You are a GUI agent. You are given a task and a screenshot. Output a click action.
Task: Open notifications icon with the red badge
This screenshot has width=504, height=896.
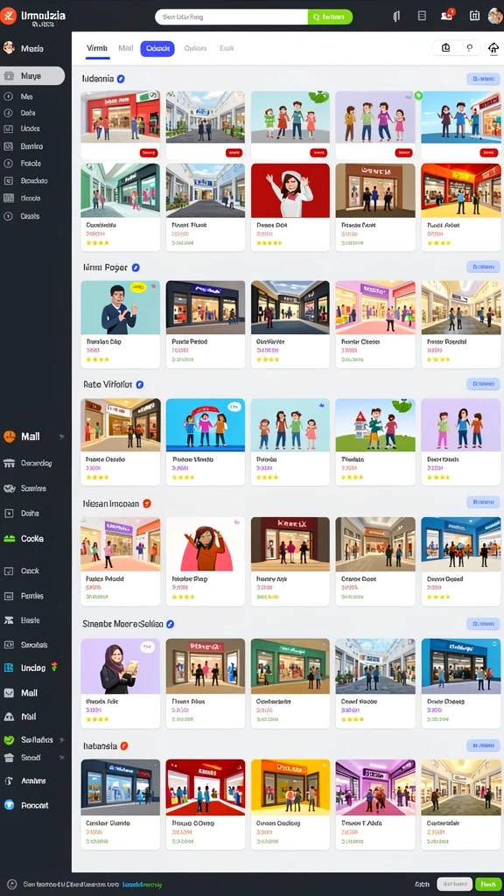point(447,16)
